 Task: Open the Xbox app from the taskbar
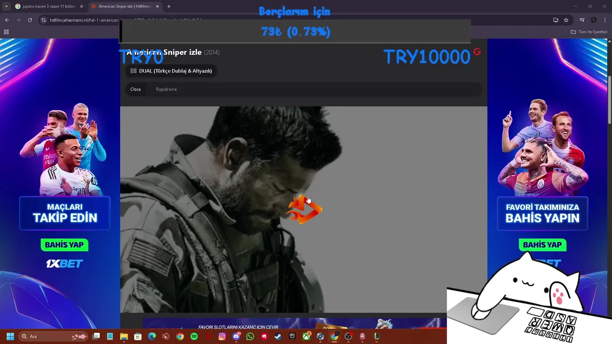(x=306, y=336)
